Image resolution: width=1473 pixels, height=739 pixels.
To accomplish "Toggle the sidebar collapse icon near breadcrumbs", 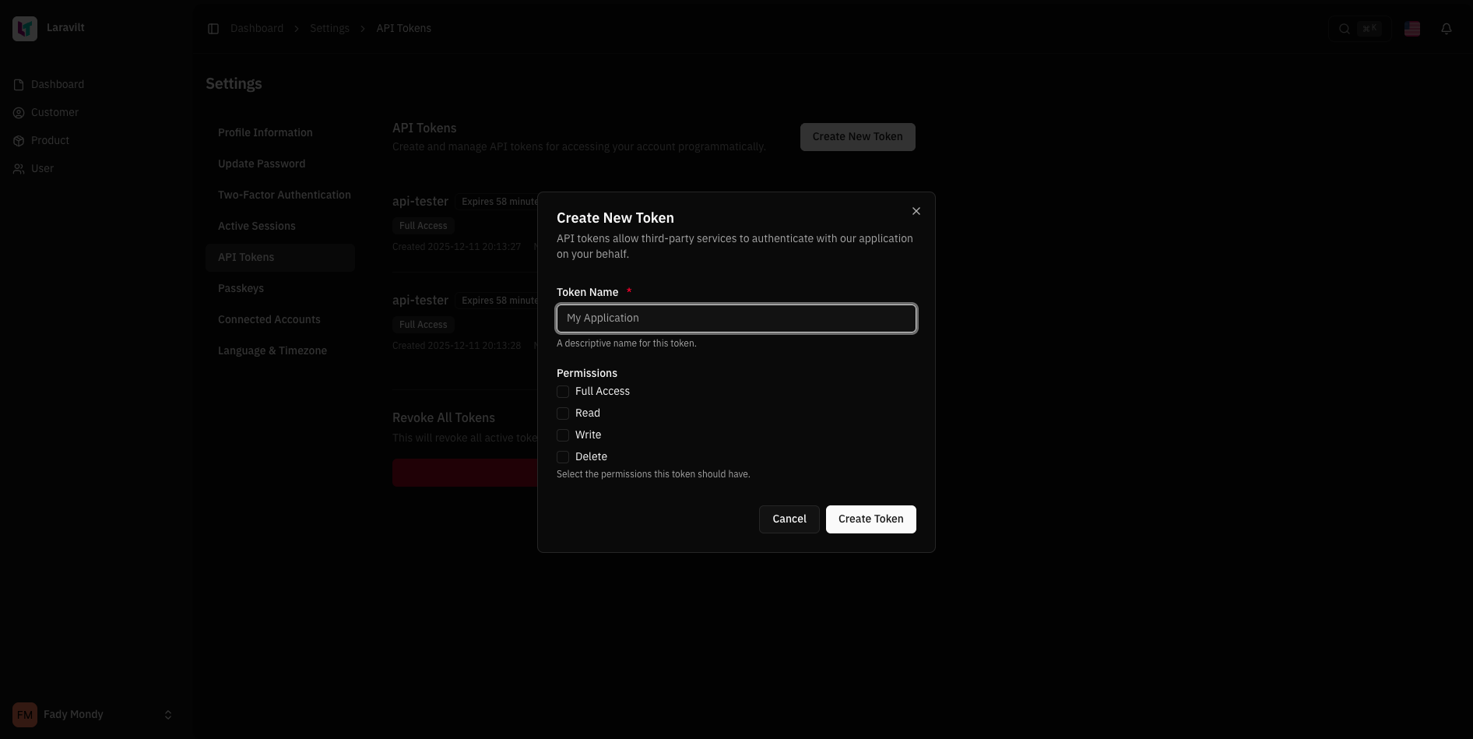I will pyautogui.click(x=213, y=28).
